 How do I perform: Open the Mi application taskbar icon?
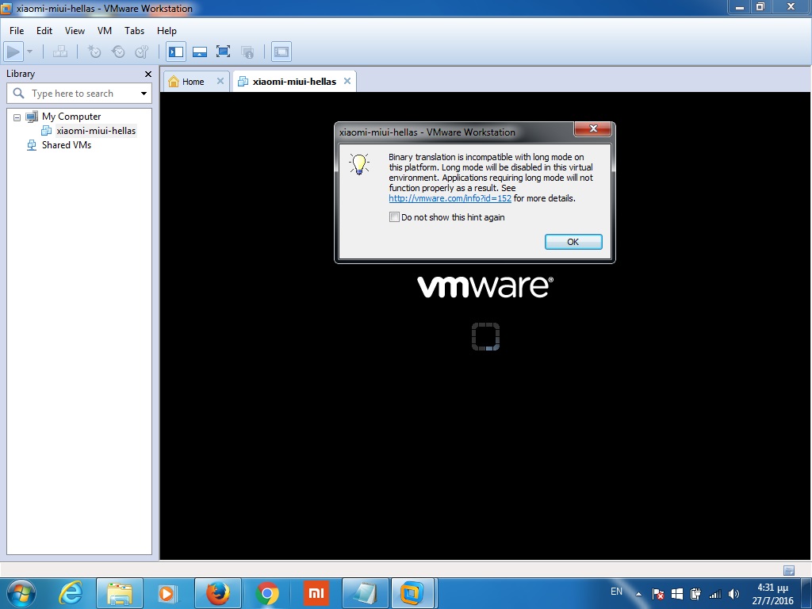coord(316,593)
